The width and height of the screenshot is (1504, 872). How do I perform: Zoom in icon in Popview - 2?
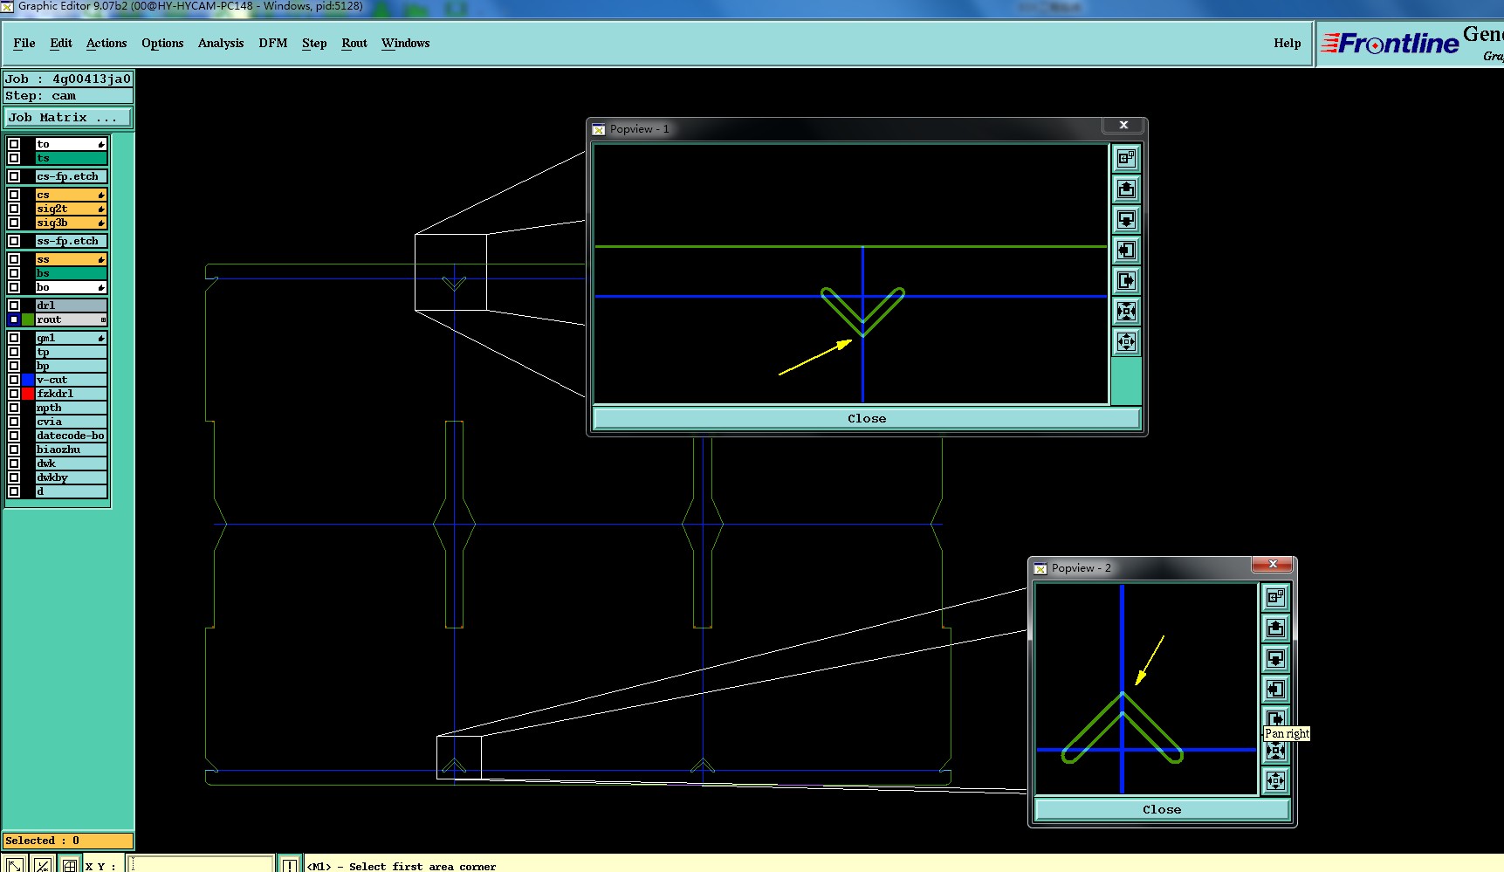pyautogui.click(x=1275, y=751)
